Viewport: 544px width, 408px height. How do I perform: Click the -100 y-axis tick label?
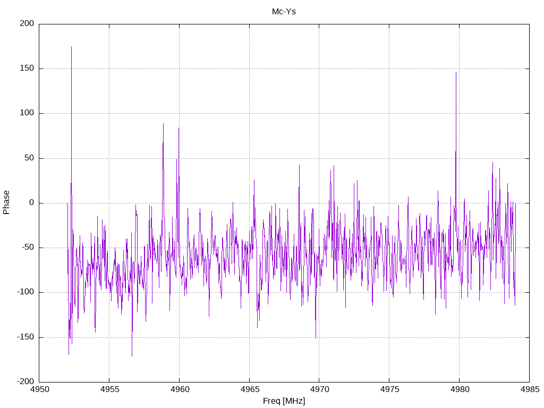25,292
